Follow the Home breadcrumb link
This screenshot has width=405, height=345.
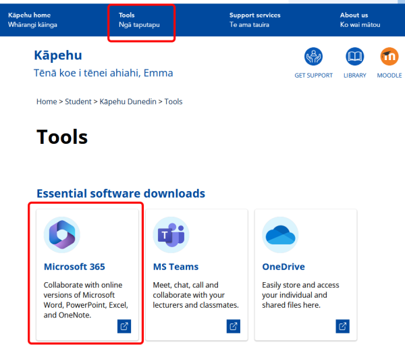click(47, 101)
